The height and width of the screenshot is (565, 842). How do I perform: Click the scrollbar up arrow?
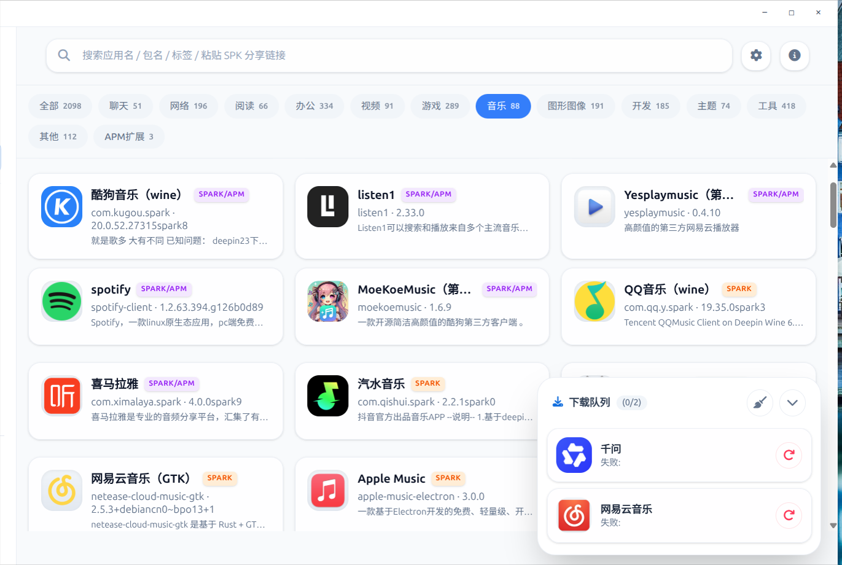tap(833, 165)
